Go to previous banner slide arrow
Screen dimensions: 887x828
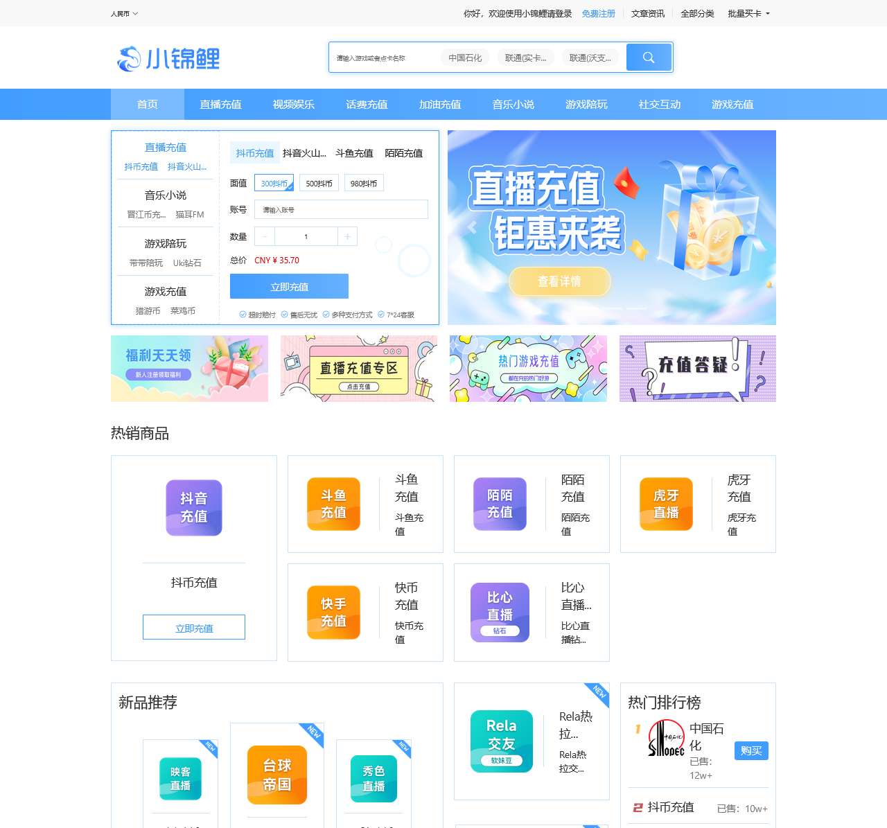point(473,227)
